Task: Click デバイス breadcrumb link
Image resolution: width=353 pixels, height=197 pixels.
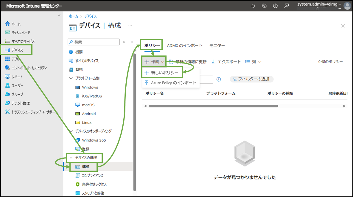Action: 91,16
